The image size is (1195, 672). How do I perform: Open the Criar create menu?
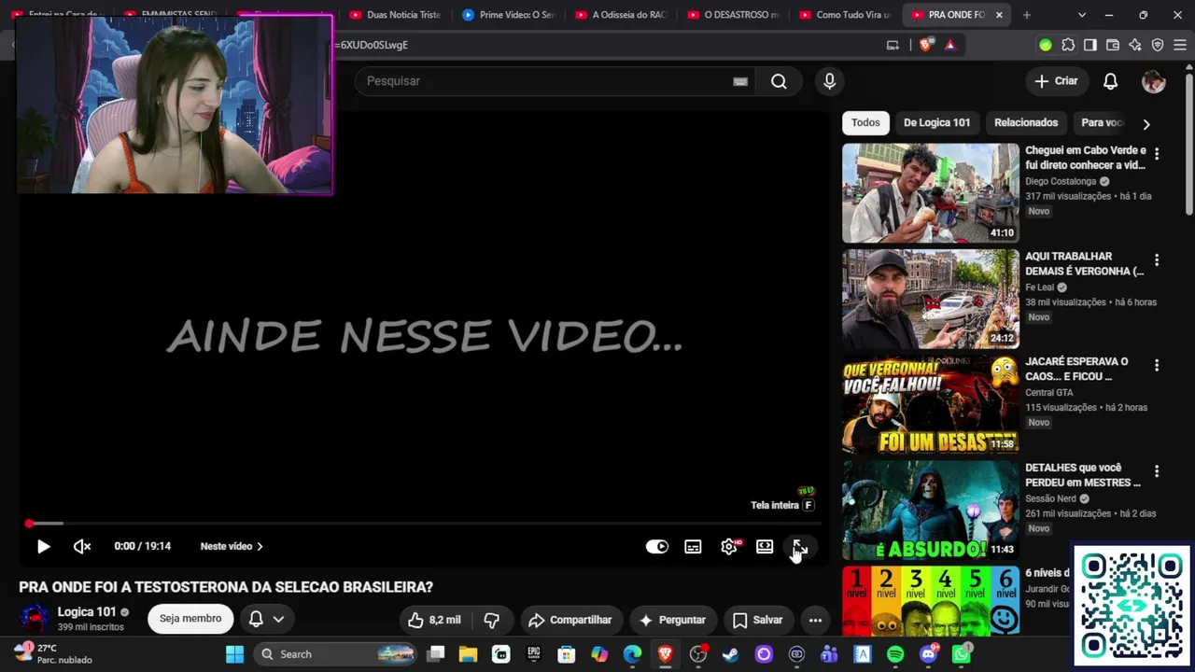(x=1057, y=81)
